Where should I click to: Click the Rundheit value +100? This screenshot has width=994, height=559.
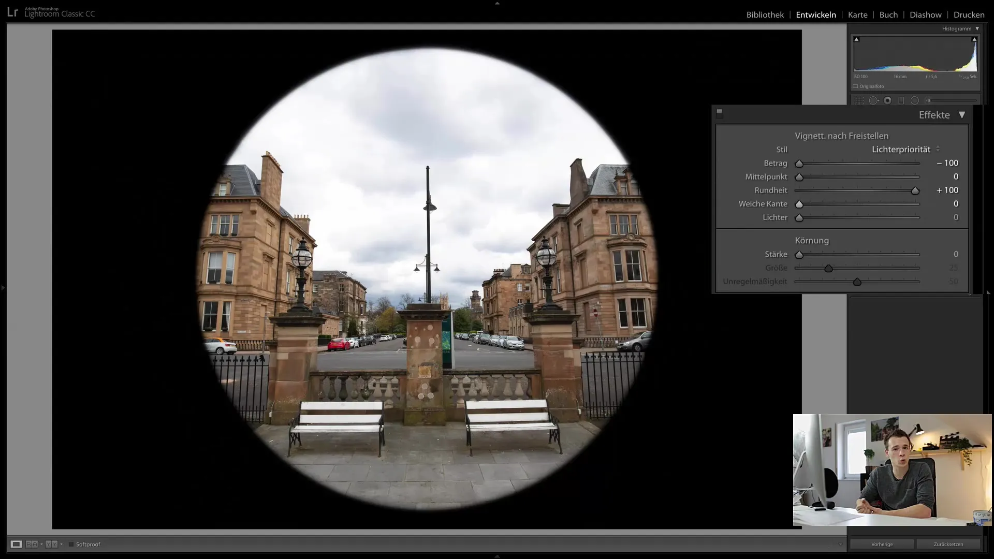[x=947, y=190]
